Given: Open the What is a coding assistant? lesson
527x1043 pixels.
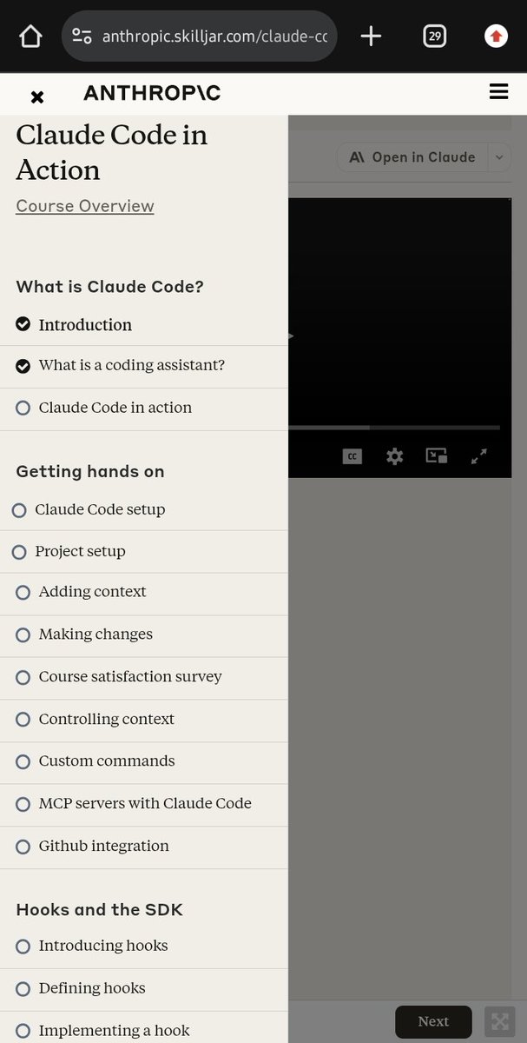Looking at the screenshot, I should [x=144, y=367].
